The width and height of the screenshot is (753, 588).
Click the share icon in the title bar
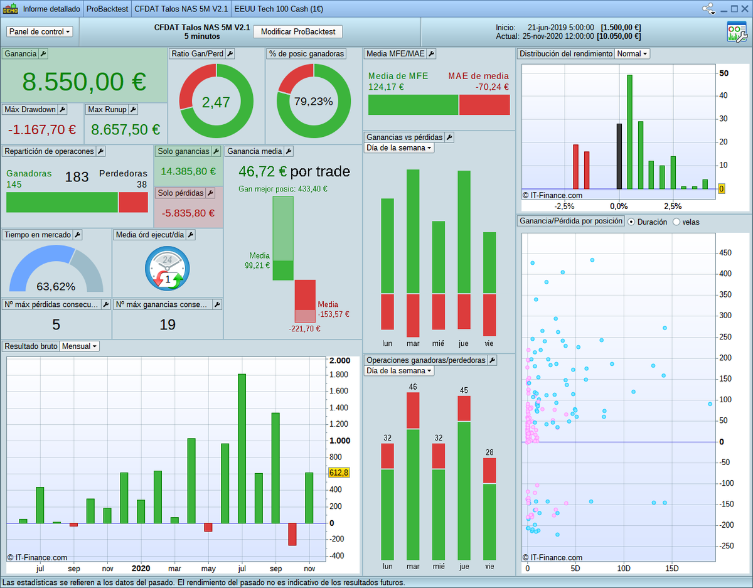tap(710, 8)
